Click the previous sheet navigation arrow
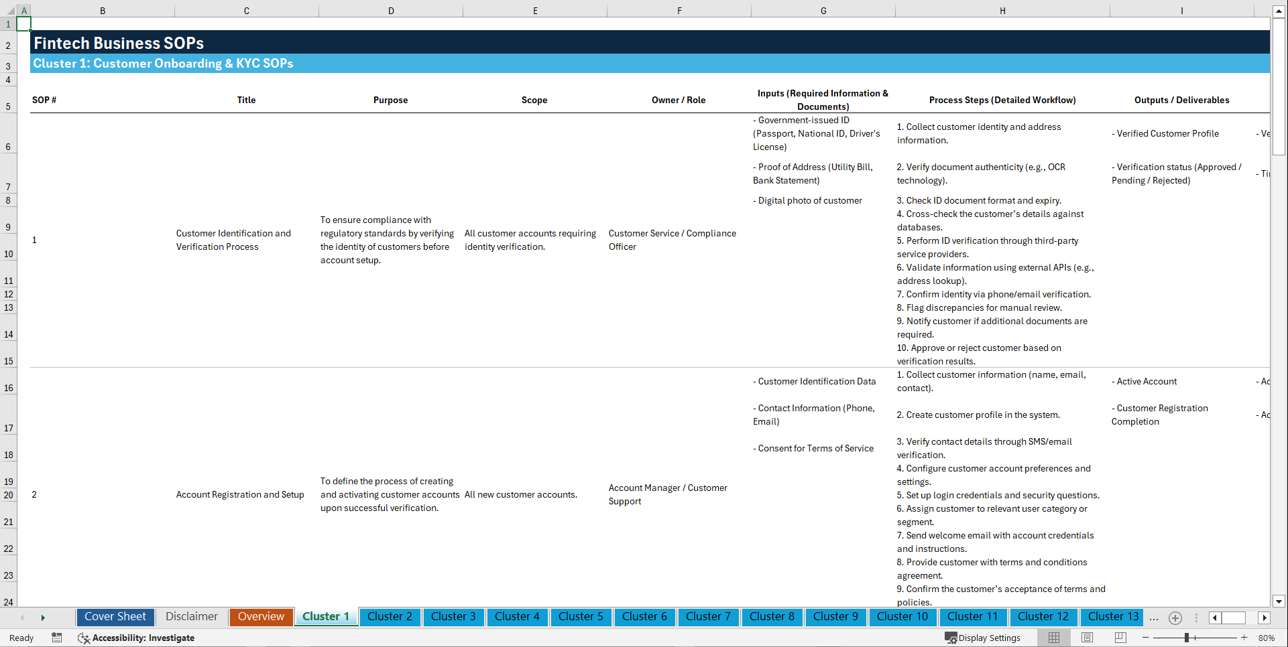 point(22,618)
